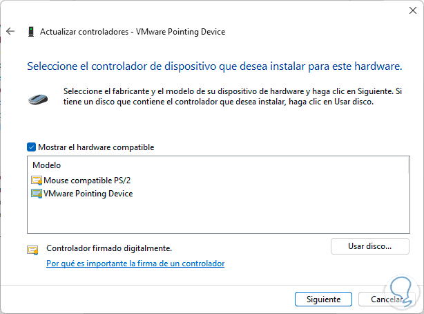424x314 pixels.
Task: Click the digitally signed driver certificate icon
Action: 32,250
